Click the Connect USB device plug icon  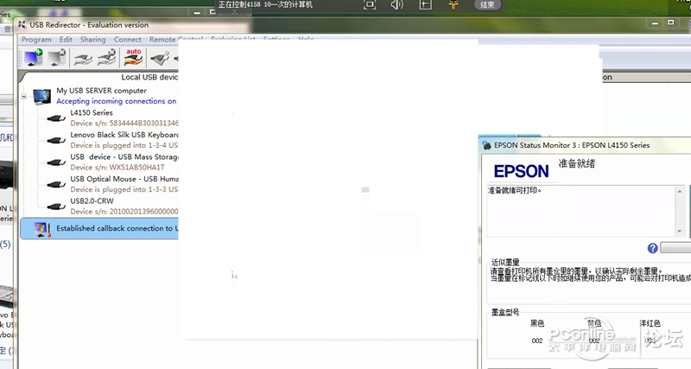coord(160,58)
